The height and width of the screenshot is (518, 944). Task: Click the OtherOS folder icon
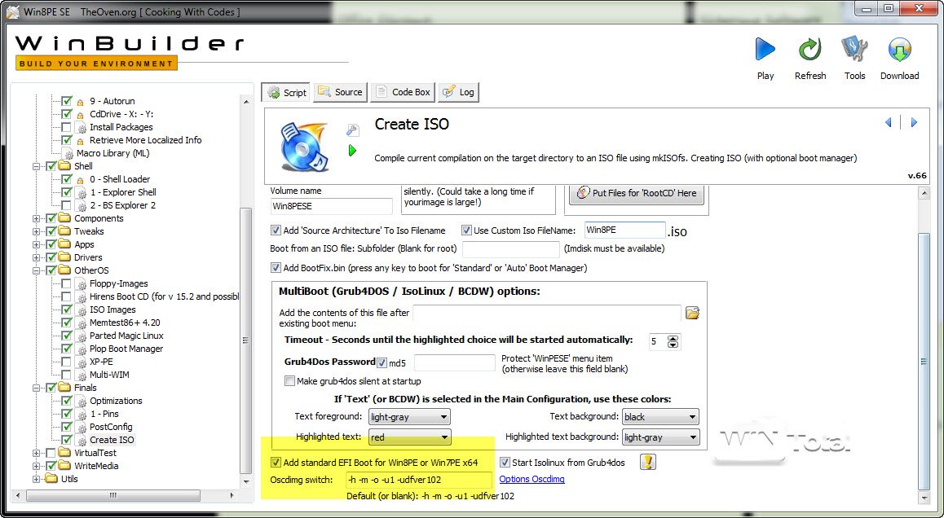tap(65, 270)
